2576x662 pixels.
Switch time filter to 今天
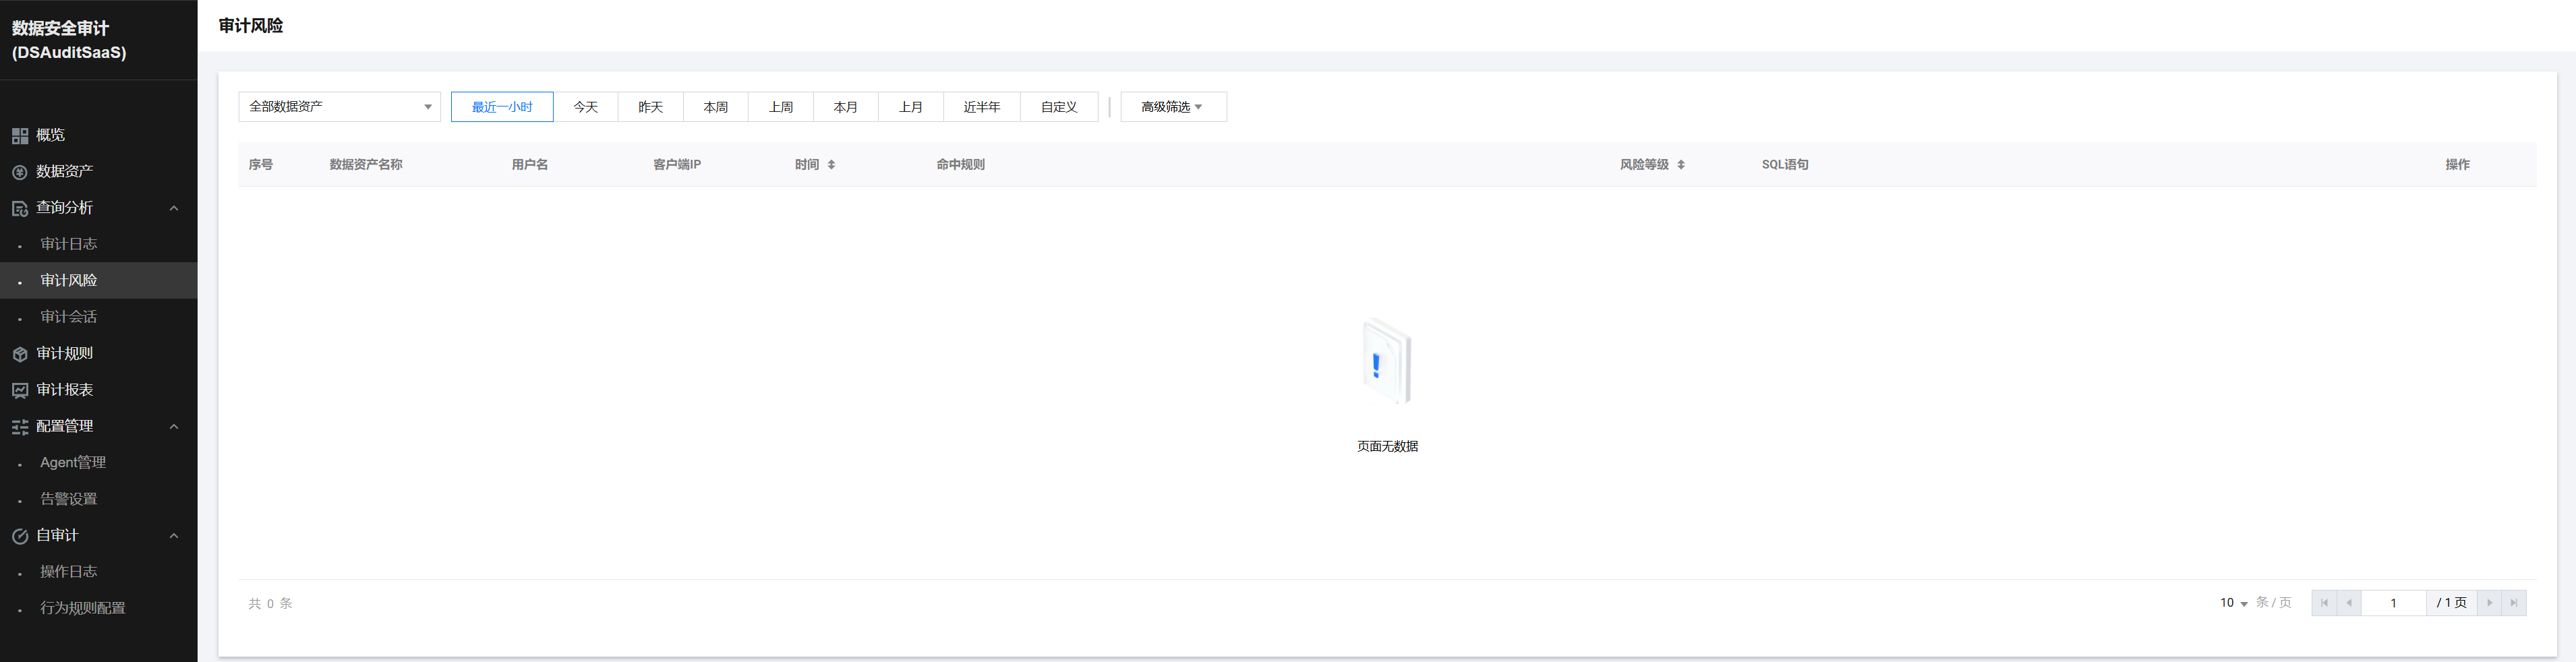(x=585, y=107)
